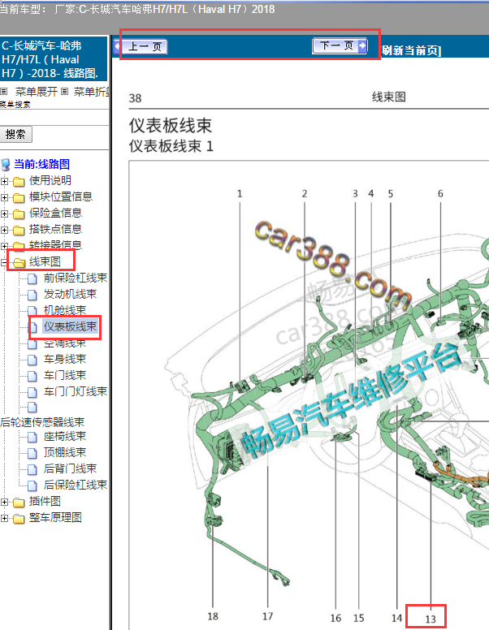Open the 后保险杠线束 tree item

coord(76,485)
